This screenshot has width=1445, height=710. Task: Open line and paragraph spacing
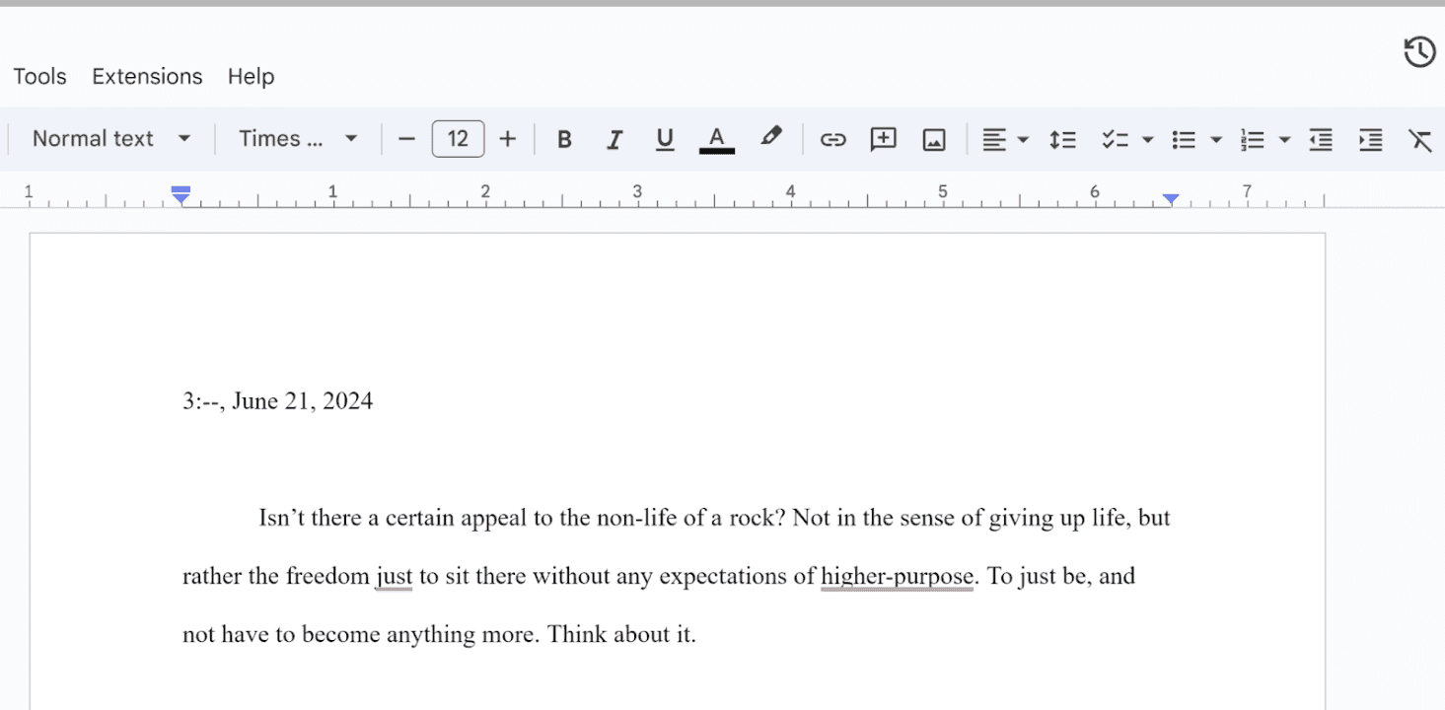coord(1062,140)
